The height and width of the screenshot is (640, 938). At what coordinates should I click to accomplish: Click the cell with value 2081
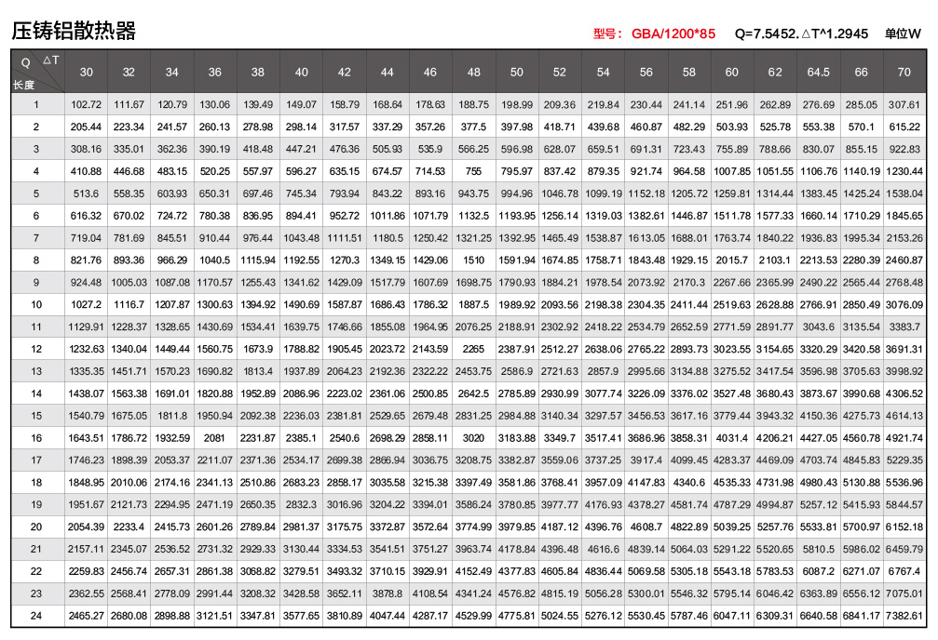[x=215, y=438]
